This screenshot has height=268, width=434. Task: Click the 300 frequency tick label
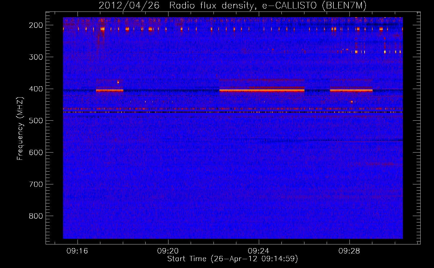point(36,57)
